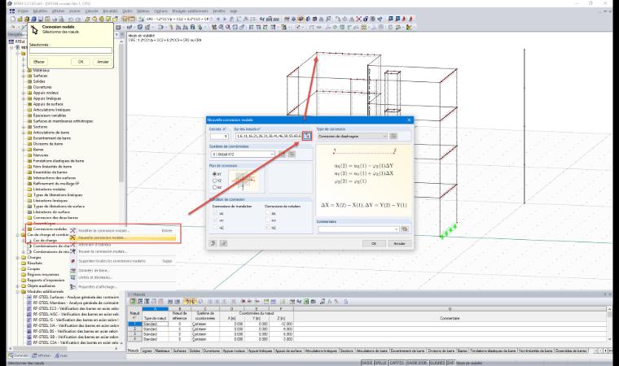Click the new coordinate system icon beside Global XYZ

click(282, 155)
